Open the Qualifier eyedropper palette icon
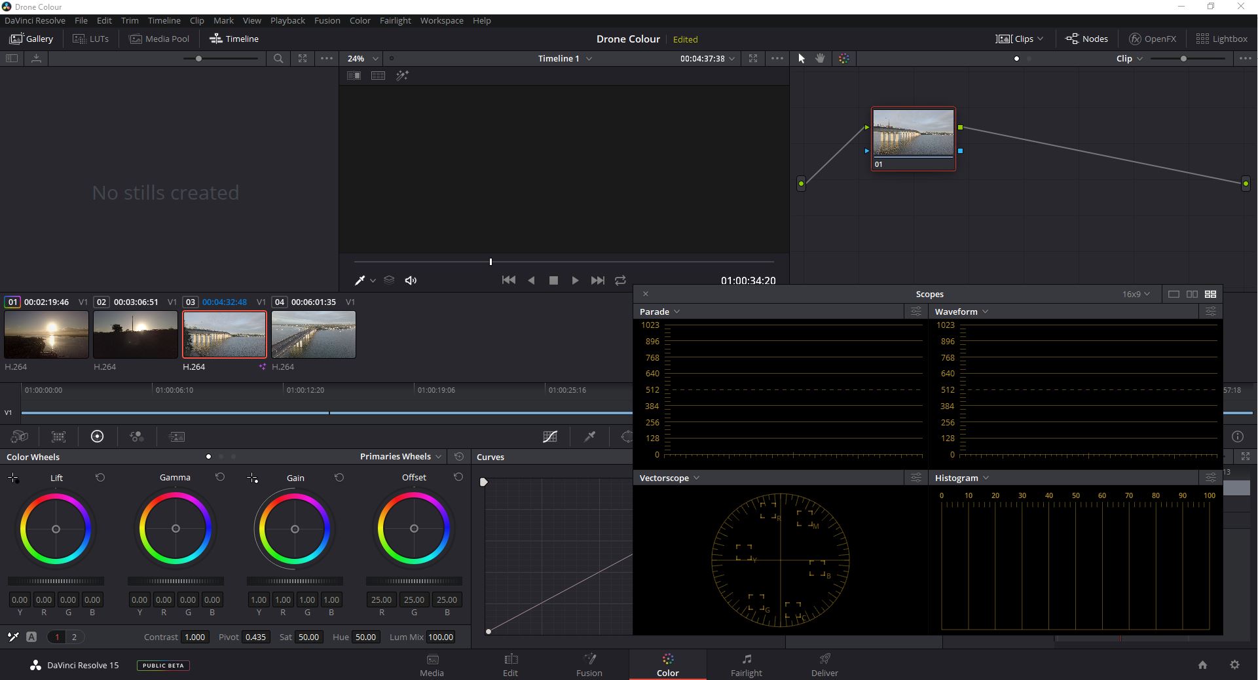The height and width of the screenshot is (680, 1258). click(589, 437)
